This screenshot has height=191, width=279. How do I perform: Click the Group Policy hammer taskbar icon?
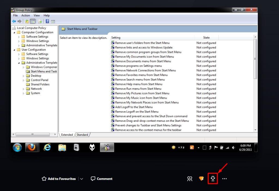(x=107, y=147)
